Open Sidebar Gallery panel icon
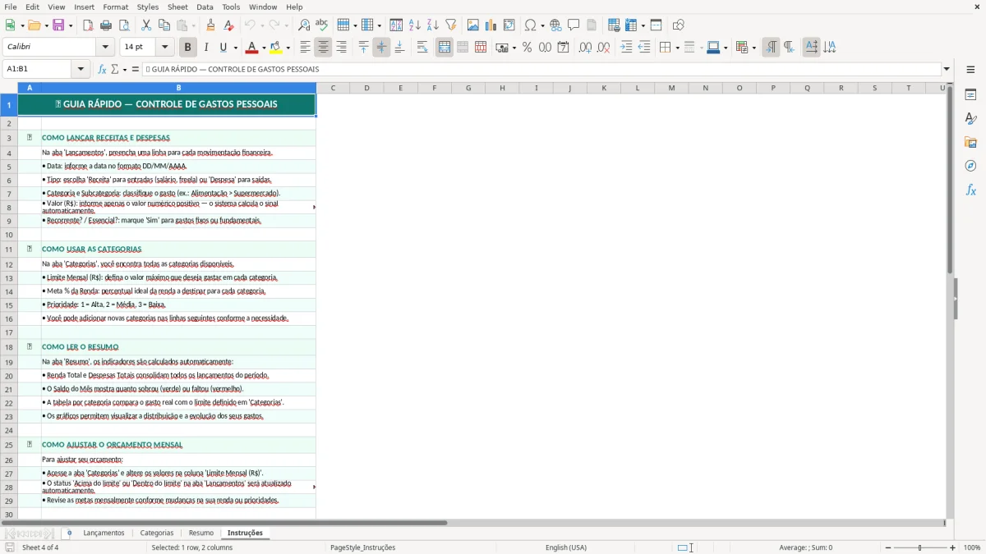The image size is (986, 554). [970, 142]
